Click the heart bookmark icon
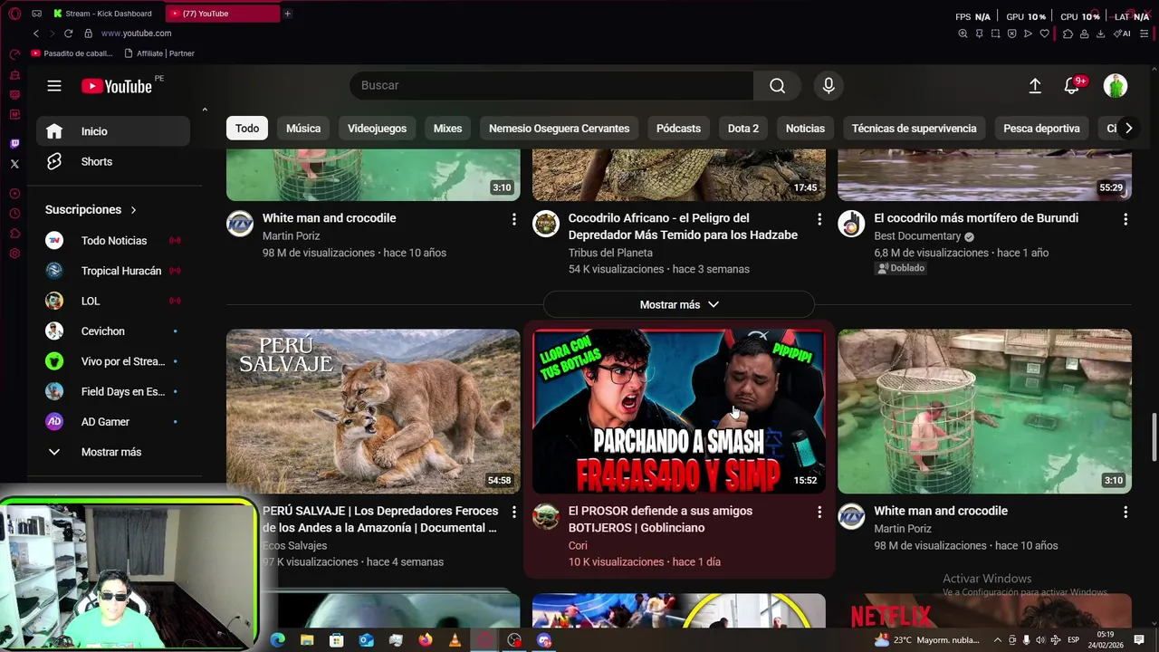 point(1044,34)
